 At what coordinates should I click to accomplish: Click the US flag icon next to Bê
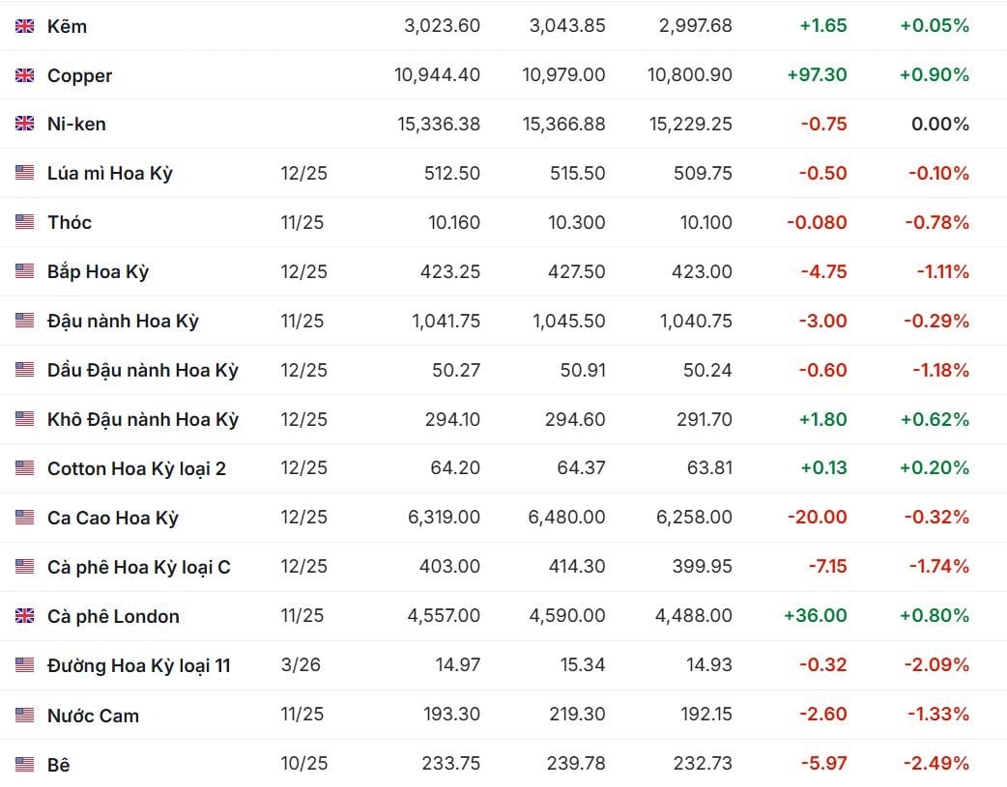[24, 765]
